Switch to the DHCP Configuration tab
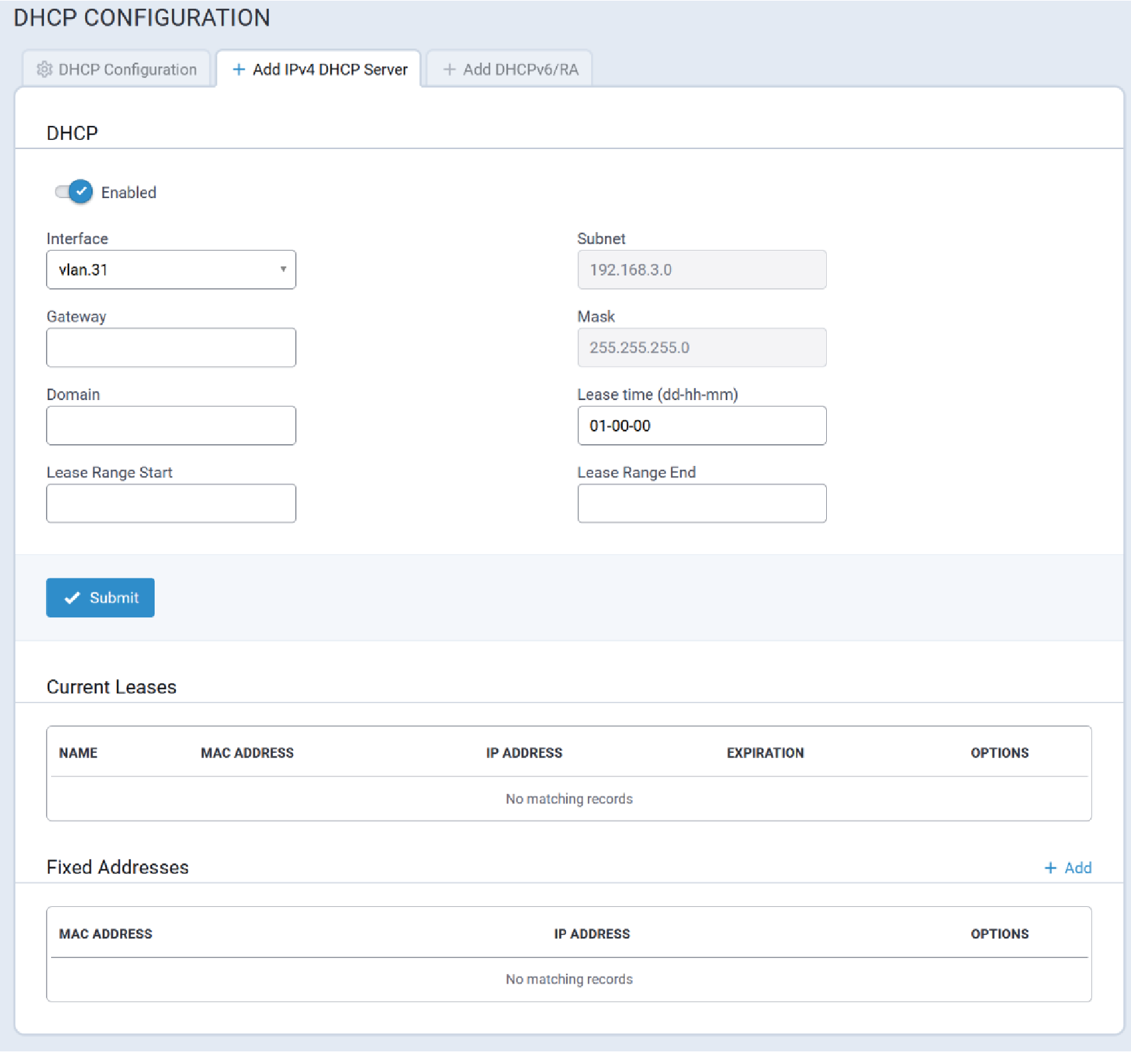 117,69
